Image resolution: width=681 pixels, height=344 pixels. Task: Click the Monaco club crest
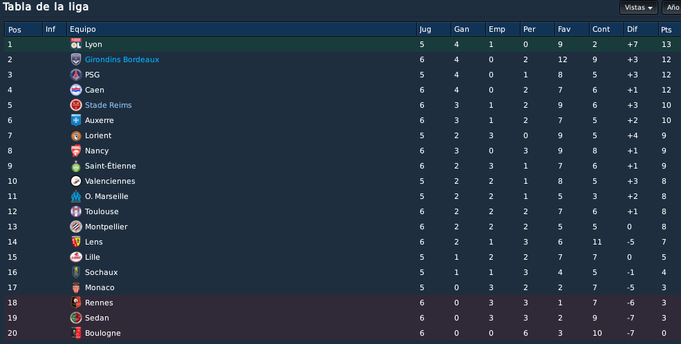click(x=76, y=287)
